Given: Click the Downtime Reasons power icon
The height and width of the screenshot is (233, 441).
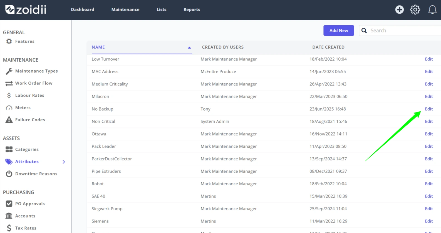Looking at the screenshot, I should (9, 174).
